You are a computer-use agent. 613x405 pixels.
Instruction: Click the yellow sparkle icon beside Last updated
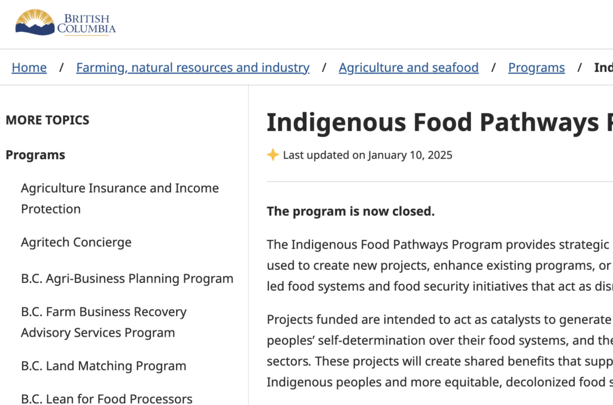click(273, 155)
